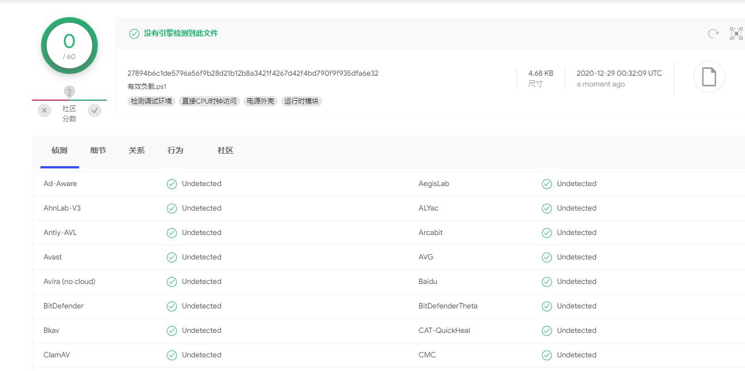Vote negative with the X community icon
This screenshot has height=371, width=745.
pyautogui.click(x=45, y=110)
